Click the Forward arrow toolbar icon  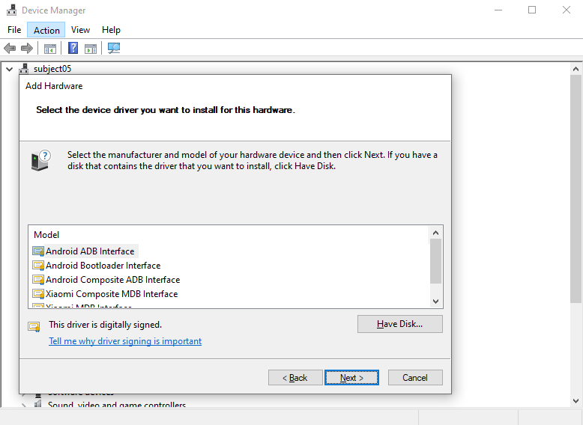click(27, 49)
